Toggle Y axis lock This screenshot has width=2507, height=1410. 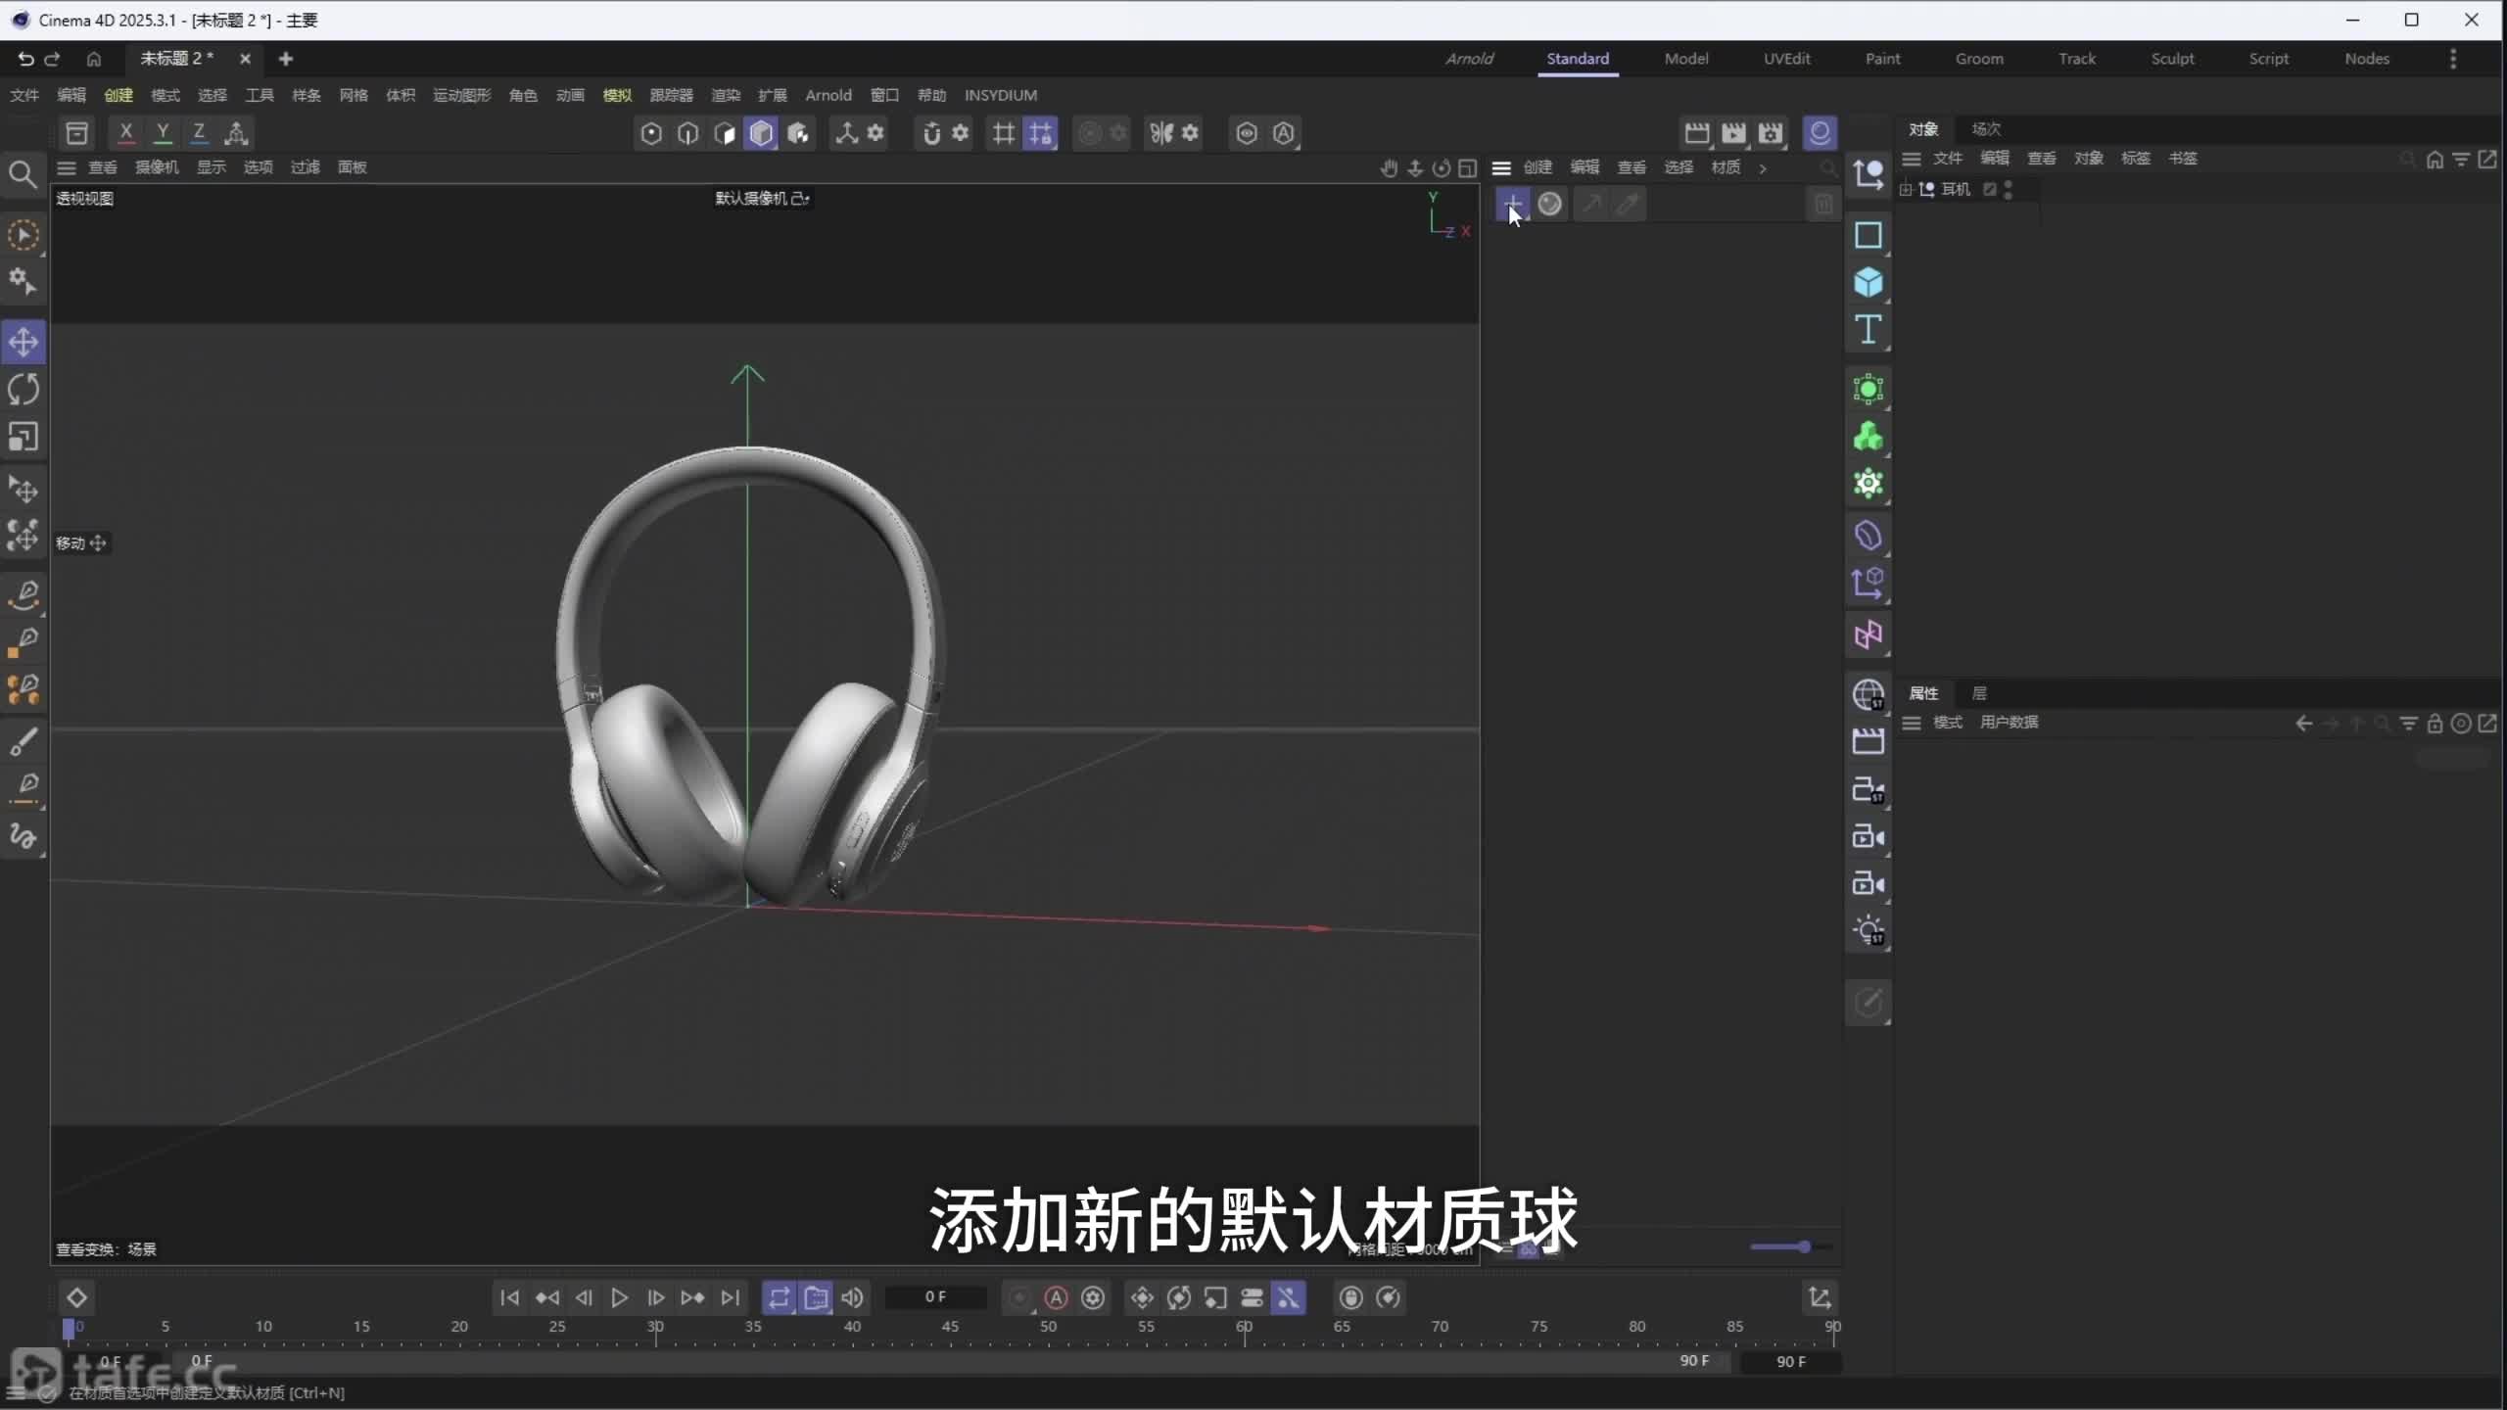[163, 132]
